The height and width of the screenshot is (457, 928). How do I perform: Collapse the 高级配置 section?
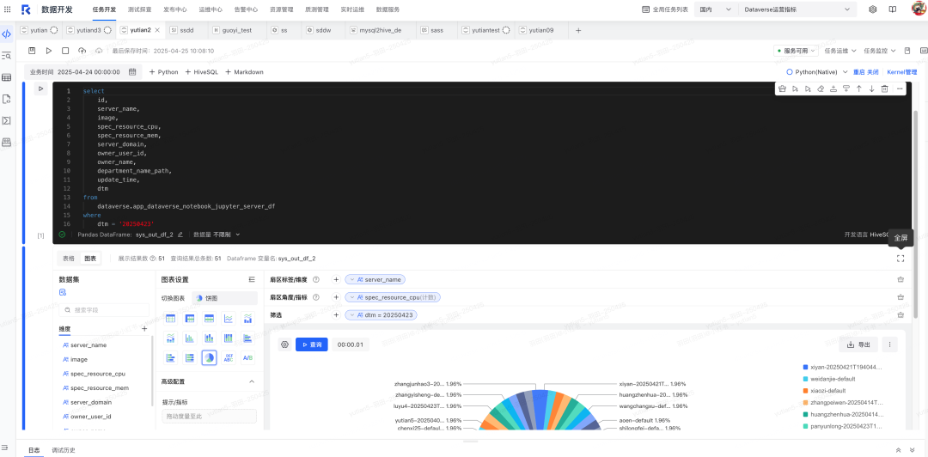pyautogui.click(x=252, y=381)
